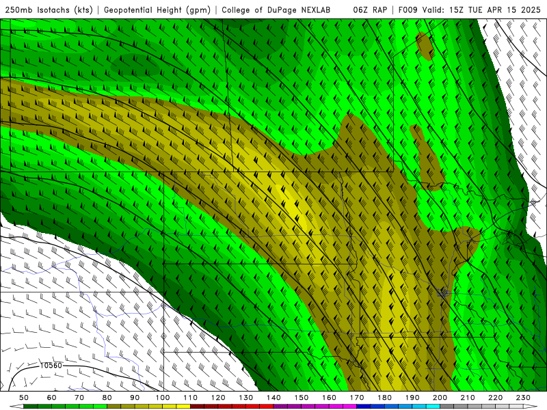Screen dimensions: 547x410
Task: Click the 160 label on the color scale
Action: (329, 398)
